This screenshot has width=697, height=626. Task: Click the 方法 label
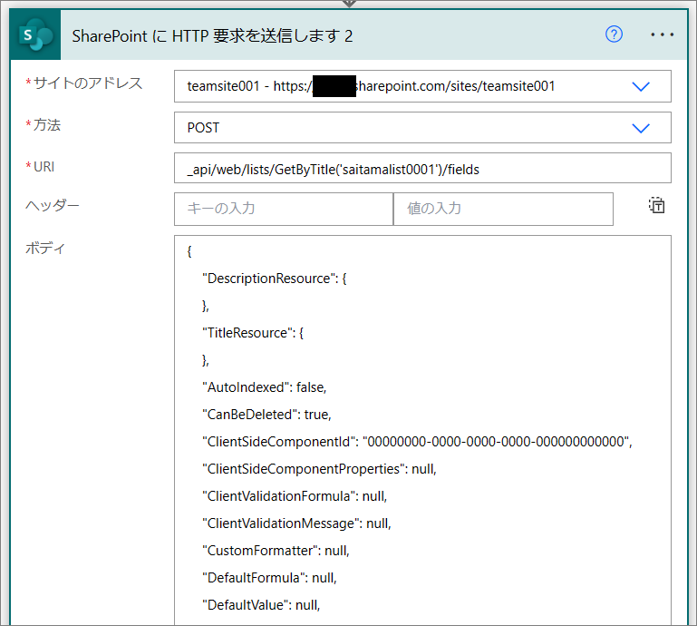[46, 125]
